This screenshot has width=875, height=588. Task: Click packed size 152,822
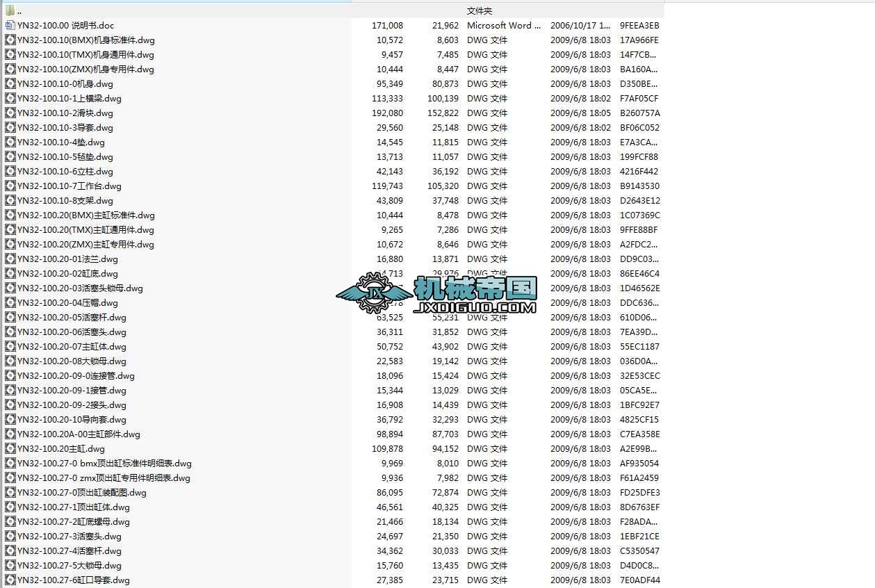pos(443,113)
